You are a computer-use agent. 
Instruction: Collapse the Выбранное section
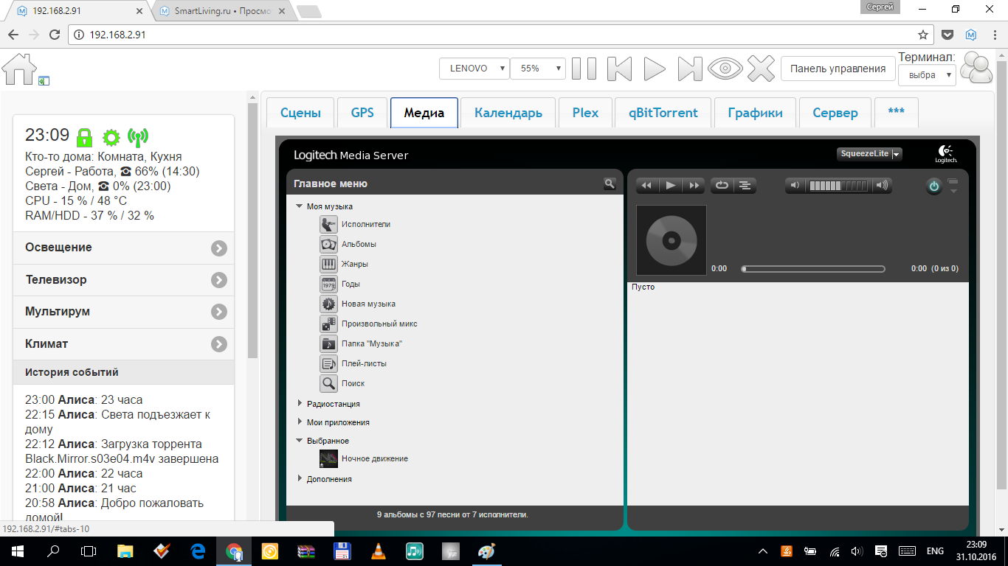pos(299,441)
